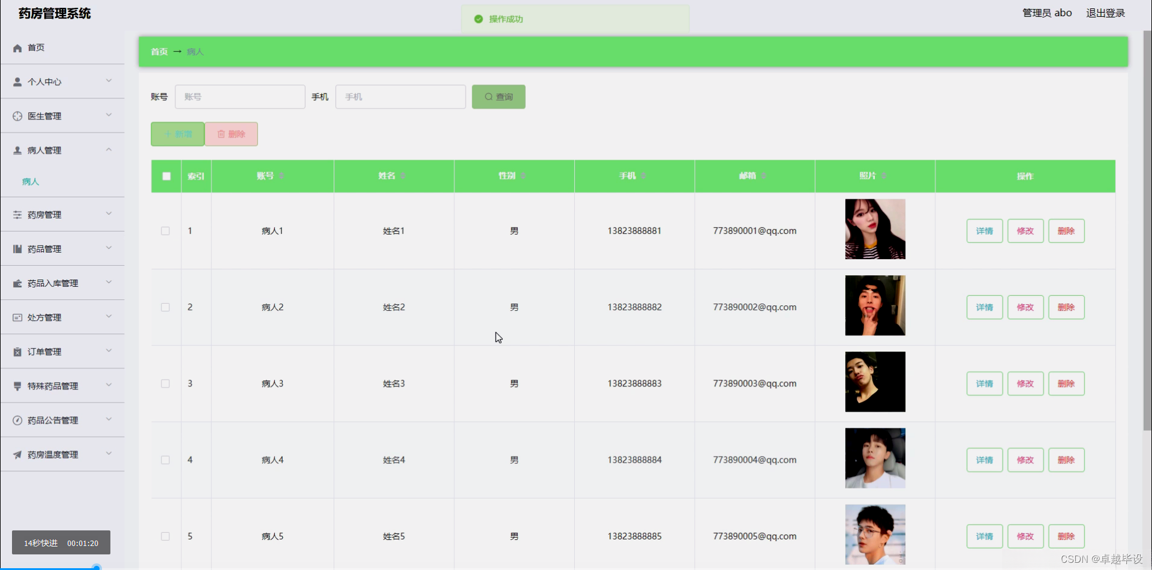Open 个人中心 via its person icon
Image resolution: width=1152 pixels, height=570 pixels.
click(17, 82)
